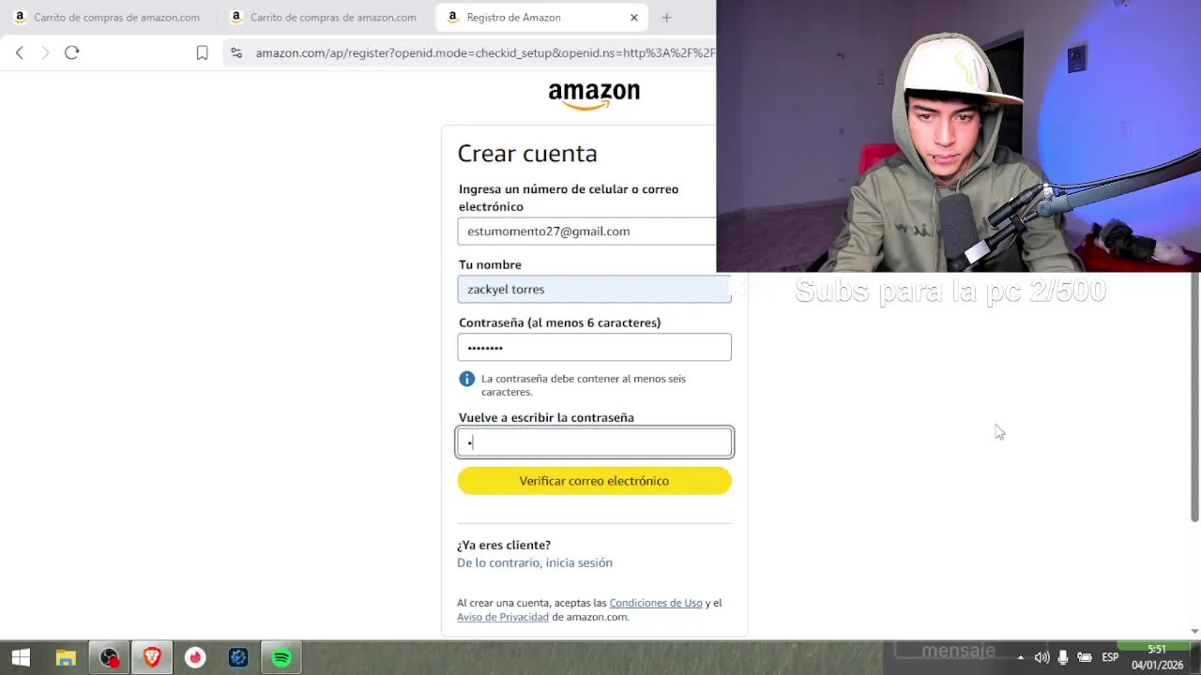Click the label Contraseña (al menos 6 caracteres)

559,322
